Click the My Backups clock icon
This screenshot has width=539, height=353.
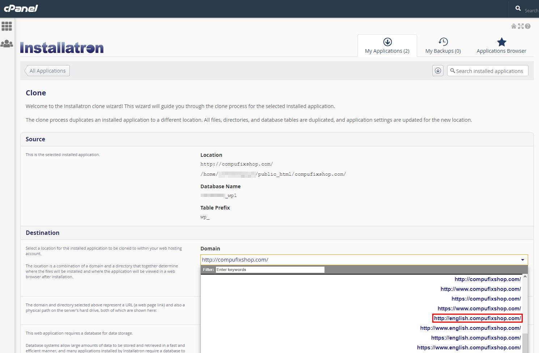tap(443, 42)
